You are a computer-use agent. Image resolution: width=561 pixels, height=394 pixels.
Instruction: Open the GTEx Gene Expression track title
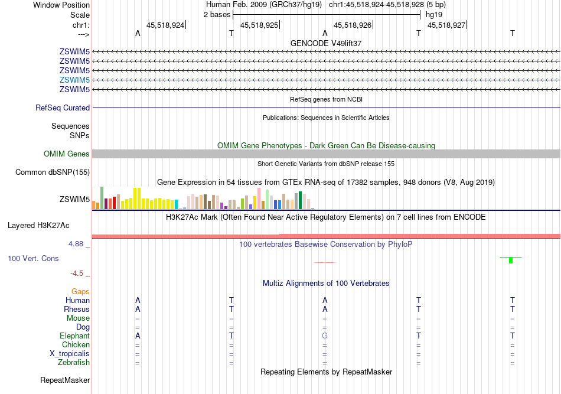click(326, 183)
